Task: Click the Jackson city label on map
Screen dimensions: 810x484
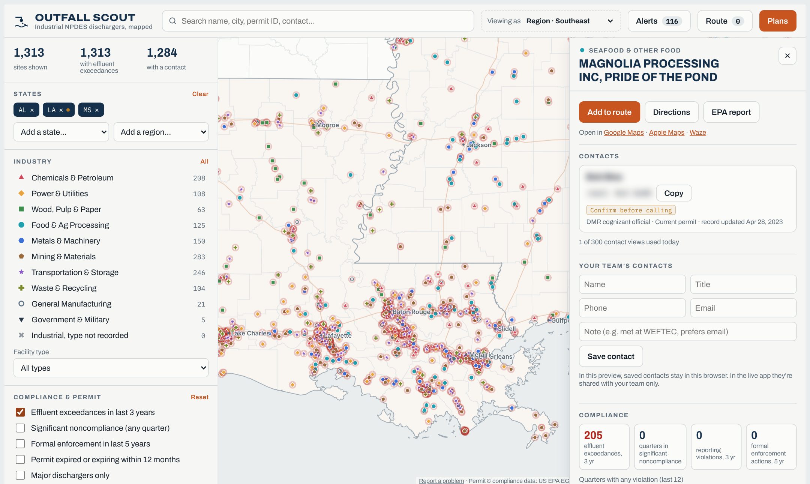Action: pos(479,145)
